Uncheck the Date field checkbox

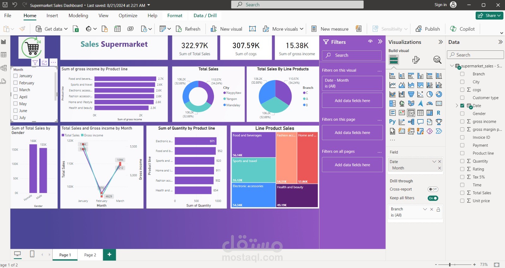tap(462, 106)
